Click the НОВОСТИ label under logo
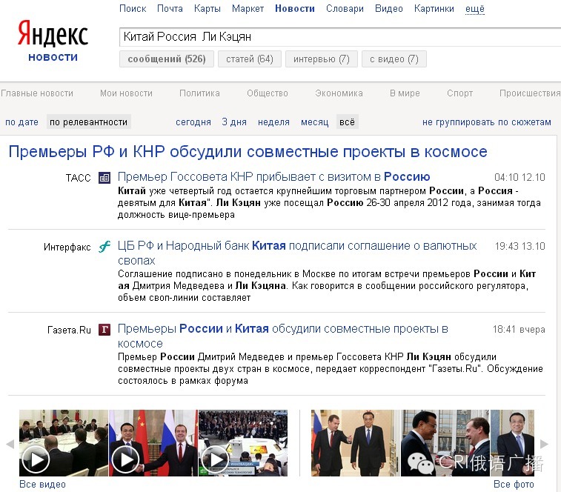The width and height of the screenshot is (561, 492). pyautogui.click(x=53, y=57)
